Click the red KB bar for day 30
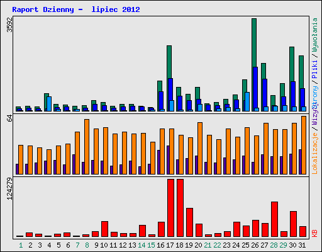The height and width of the screenshot is (252, 322). [293, 224]
